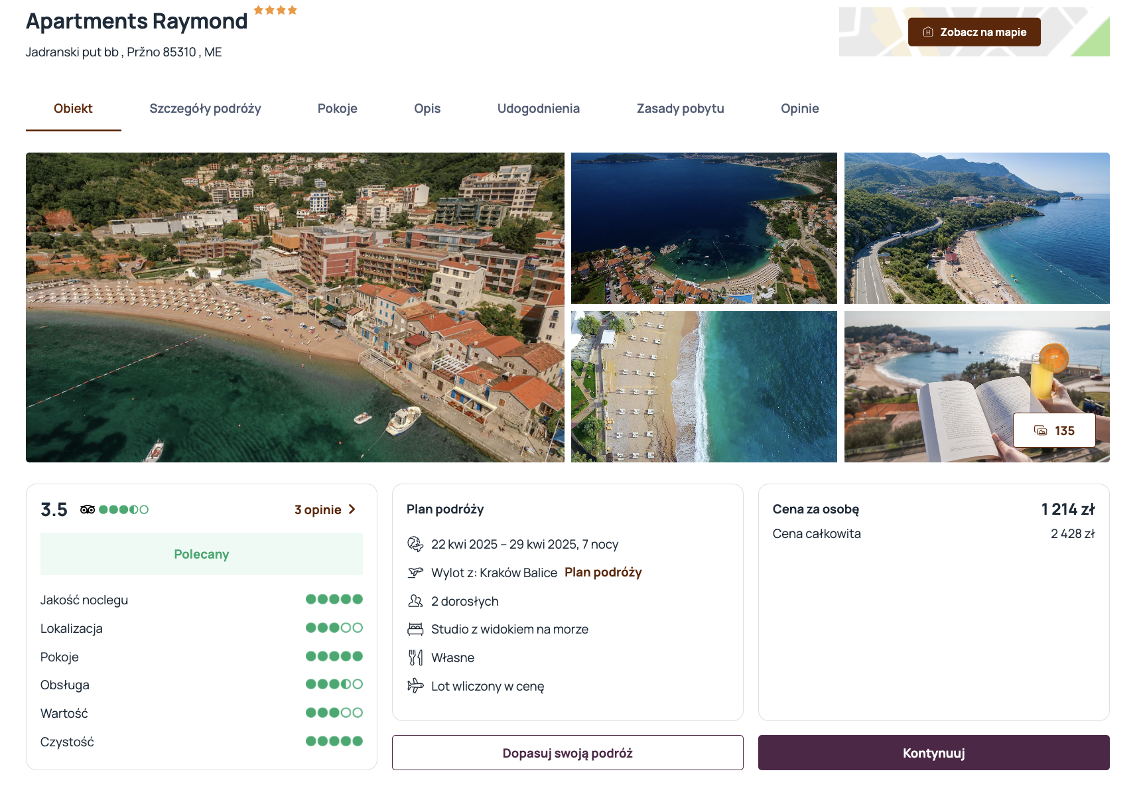
Task: Click the 3.5 rating score
Action: (54, 509)
